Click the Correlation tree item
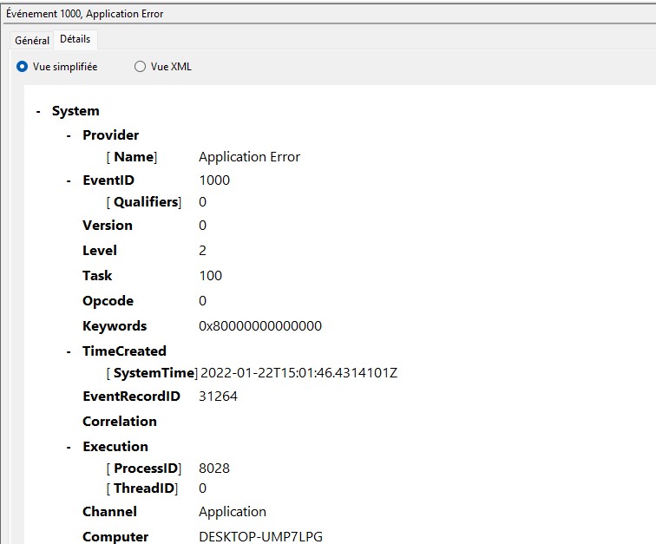Screen dimensions: 656x544 coord(120,422)
